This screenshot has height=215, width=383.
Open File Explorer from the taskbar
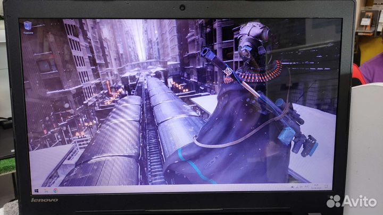(46, 191)
